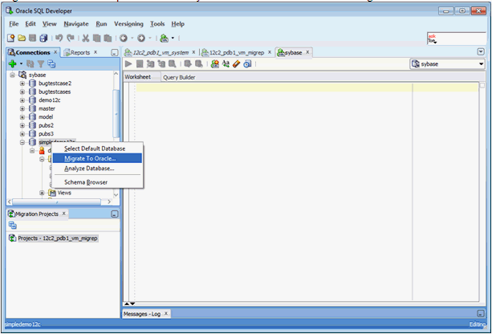Click the green New Connection plus icon
The width and height of the screenshot is (492, 334).
(12, 63)
